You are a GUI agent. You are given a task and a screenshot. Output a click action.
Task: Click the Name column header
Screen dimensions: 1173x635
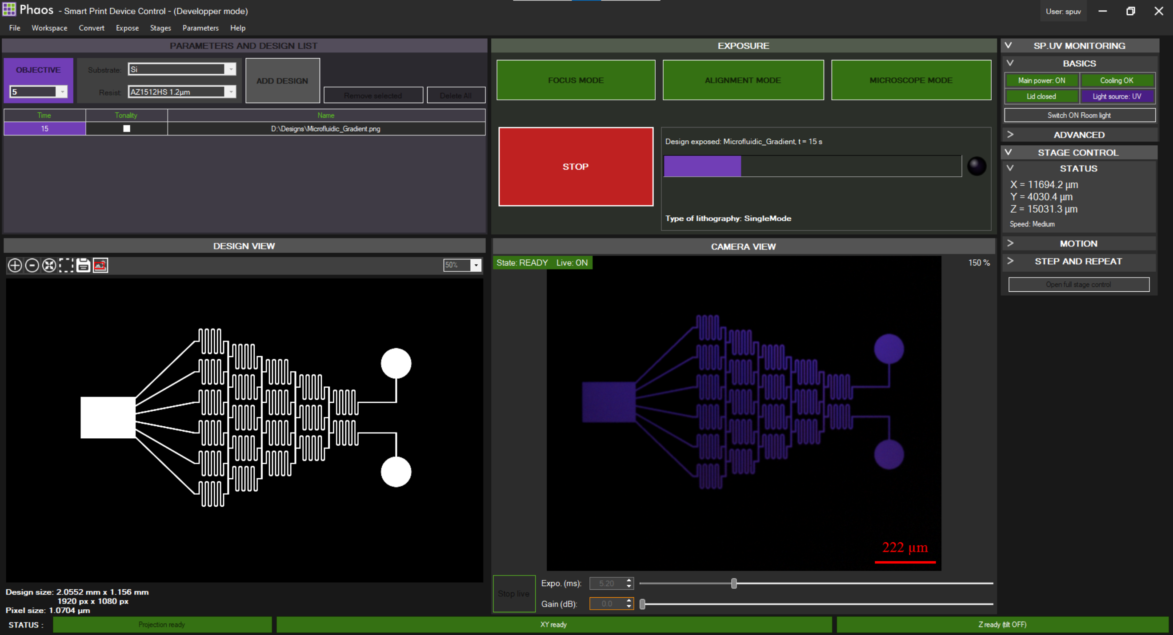point(326,115)
